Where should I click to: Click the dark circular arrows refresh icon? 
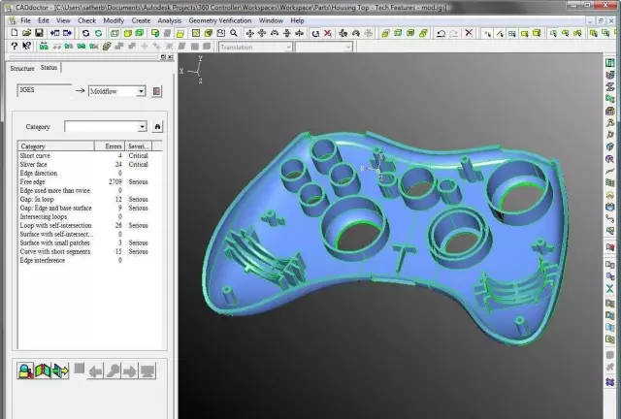tap(85, 33)
